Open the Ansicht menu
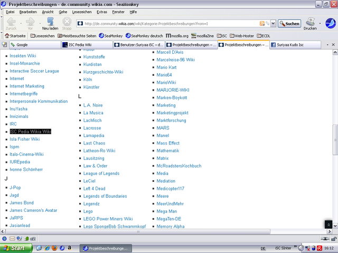338x253 pixels. tap(48, 12)
